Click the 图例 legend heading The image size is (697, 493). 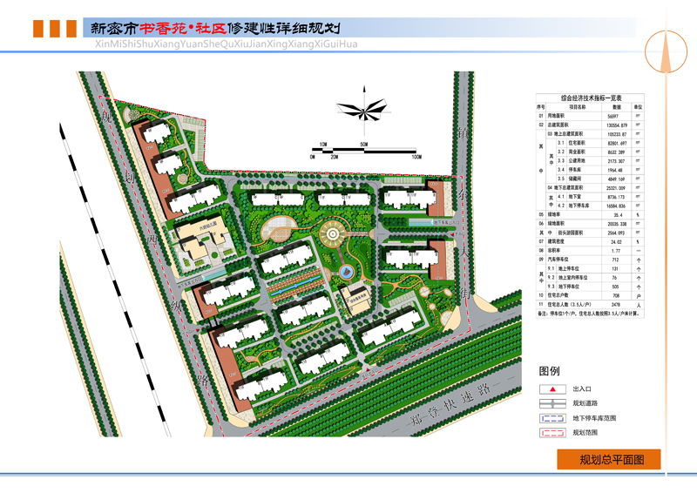click(550, 371)
